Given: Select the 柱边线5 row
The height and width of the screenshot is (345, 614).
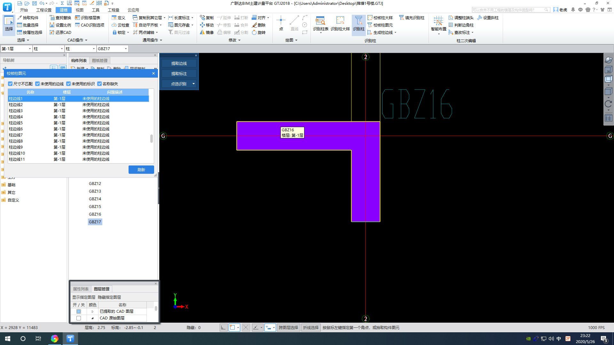Looking at the screenshot, I should pyautogui.click(x=78, y=123).
